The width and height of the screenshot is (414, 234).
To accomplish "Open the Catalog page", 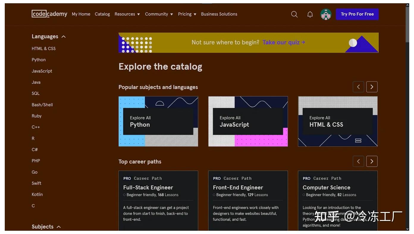I will click(x=102, y=14).
